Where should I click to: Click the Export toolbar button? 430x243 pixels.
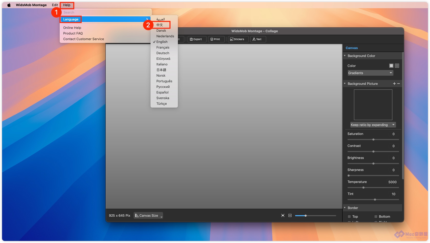click(197, 39)
